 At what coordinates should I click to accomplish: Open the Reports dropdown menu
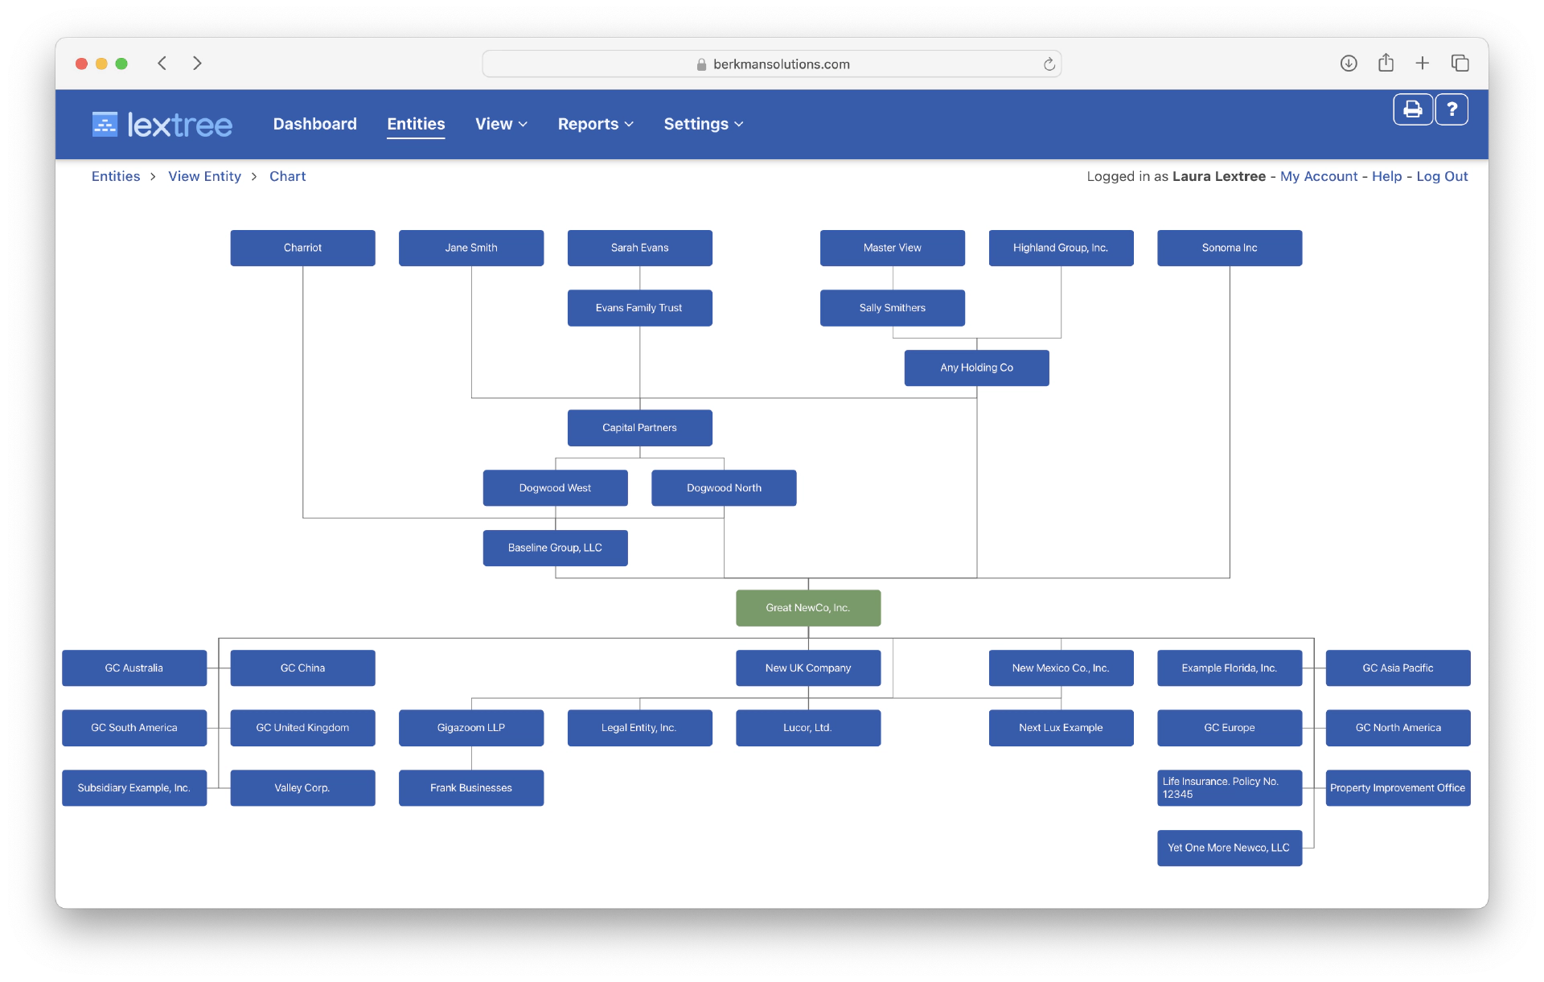pos(597,122)
